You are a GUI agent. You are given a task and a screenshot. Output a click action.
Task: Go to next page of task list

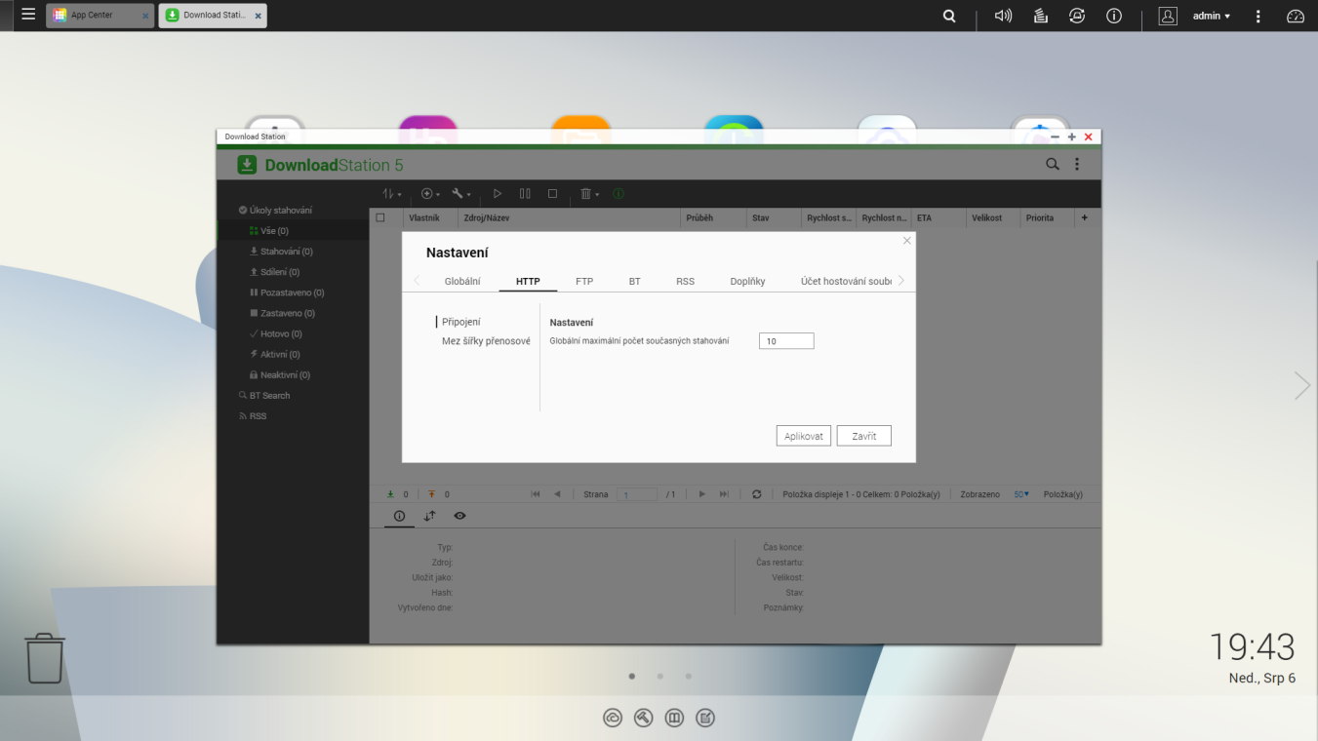tap(701, 494)
